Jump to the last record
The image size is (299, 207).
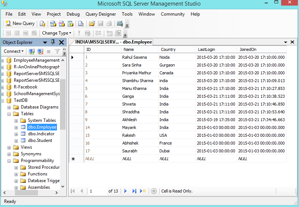pos(134,191)
